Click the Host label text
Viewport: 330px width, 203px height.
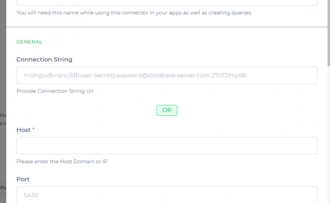pyautogui.click(x=24, y=130)
